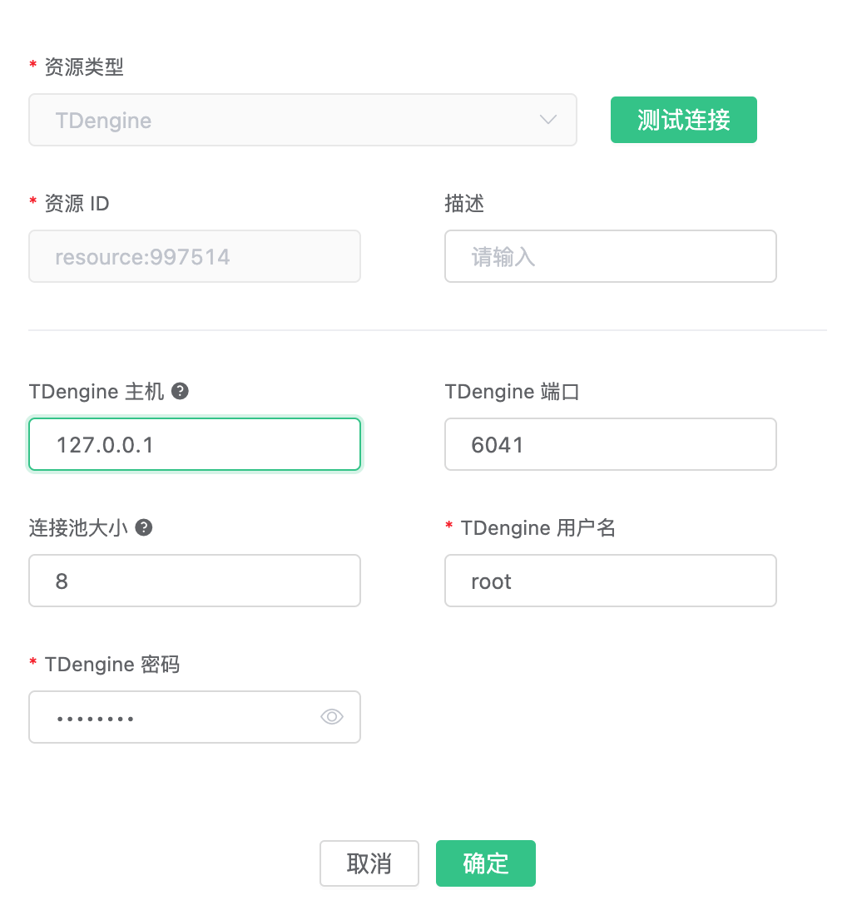This screenshot has width=857, height=905.
Task: Click the 资源类型 label text
Action: (x=84, y=67)
